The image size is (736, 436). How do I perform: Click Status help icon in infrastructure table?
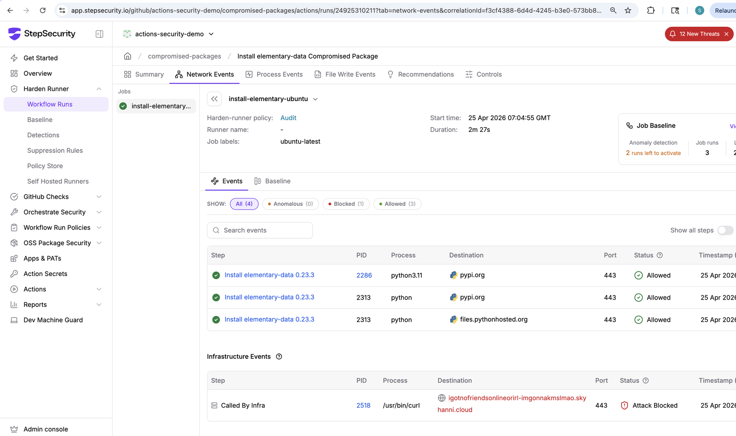coord(645,381)
